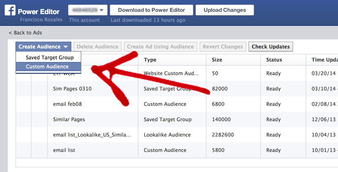The image size is (338, 172).
Task: Click the size value 2282600
Action: click(223, 135)
